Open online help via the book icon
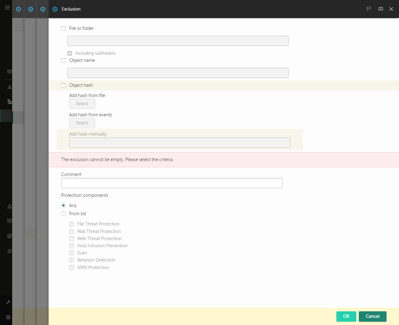The height and width of the screenshot is (325, 399). pos(381,9)
